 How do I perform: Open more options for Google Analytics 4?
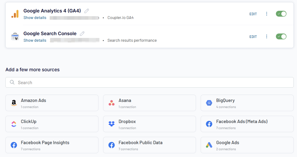coord(267,14)
